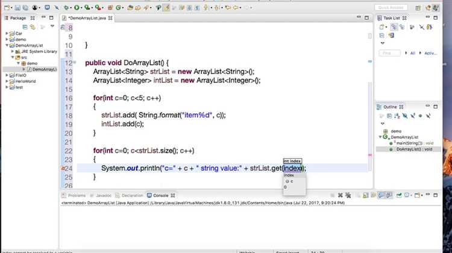452x253 pixels.
Task: Click Remove All Terminated Launches in Console
Action: pos(348,195)
